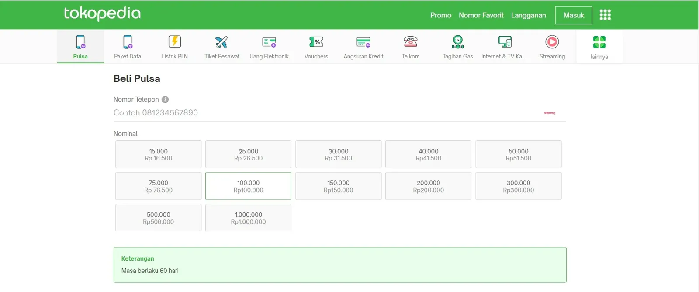Open the Uang Elektronik icon
Screen dimensions: 699x292
pyautogui.click(x=269, y=42)
